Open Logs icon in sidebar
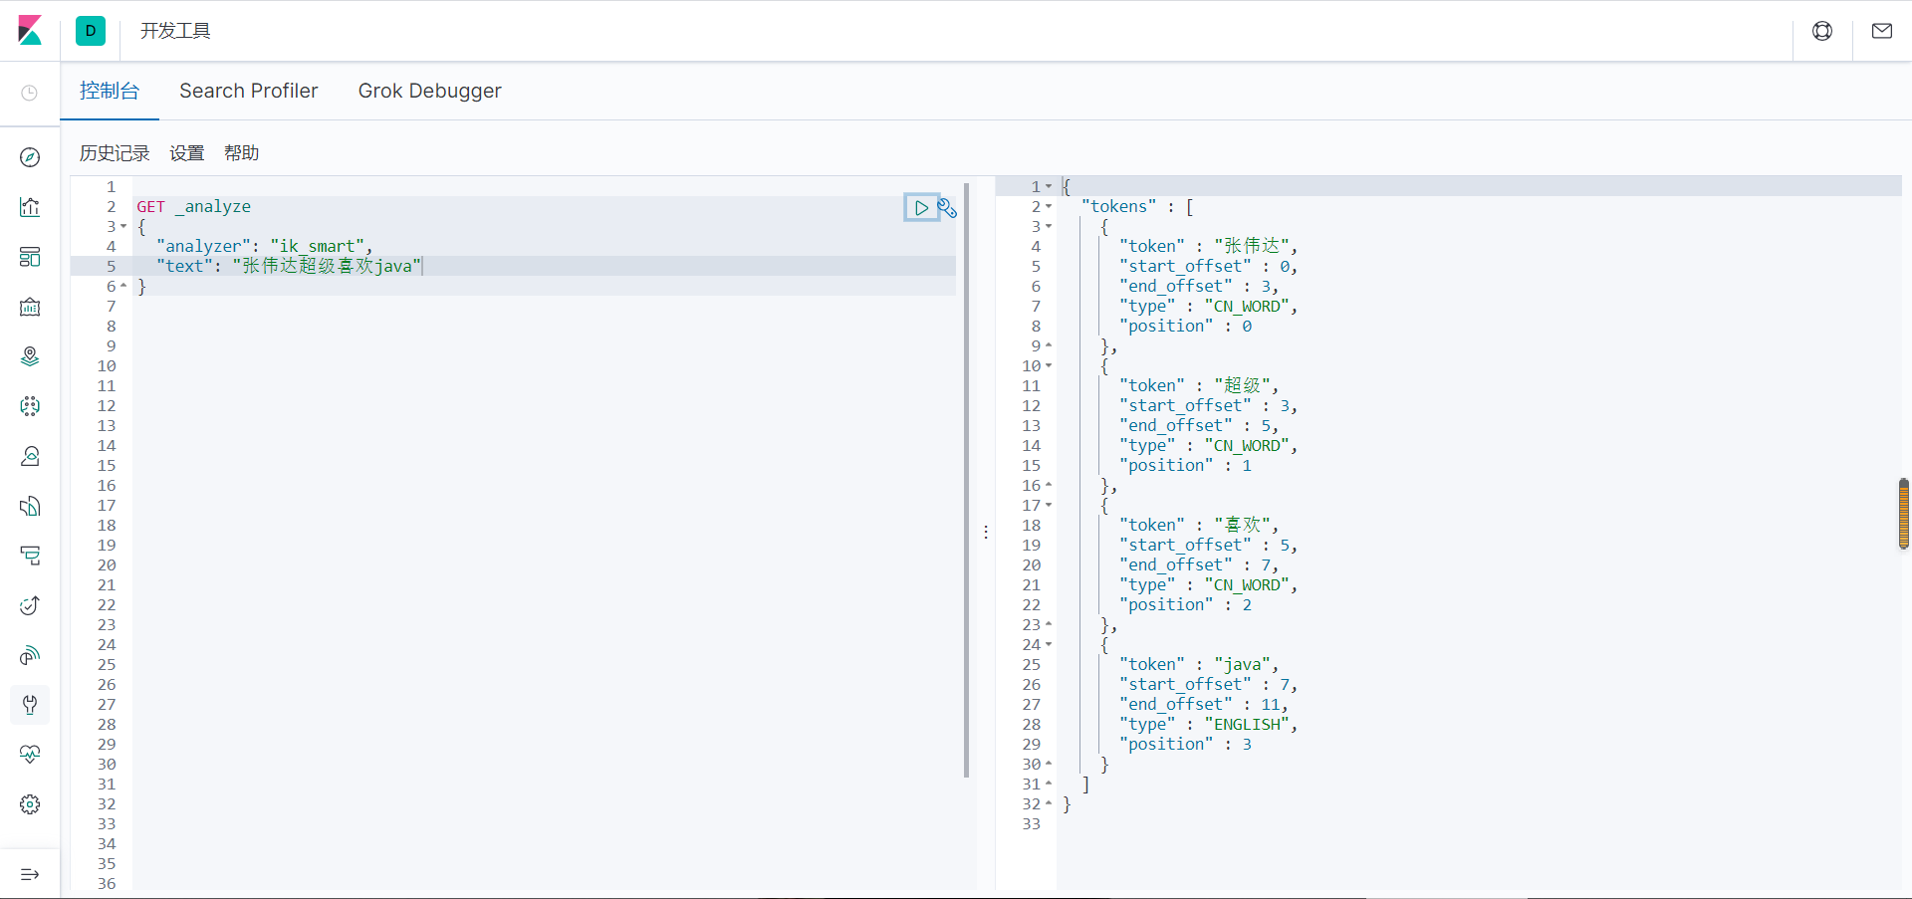The height and width of the screenshot is (899, 1912). point(30,506)
